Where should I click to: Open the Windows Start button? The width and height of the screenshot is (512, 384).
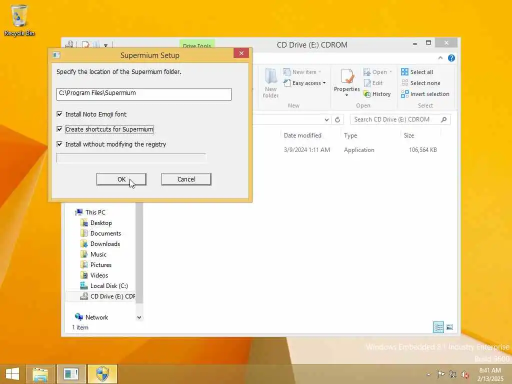(x=12, y=374)
